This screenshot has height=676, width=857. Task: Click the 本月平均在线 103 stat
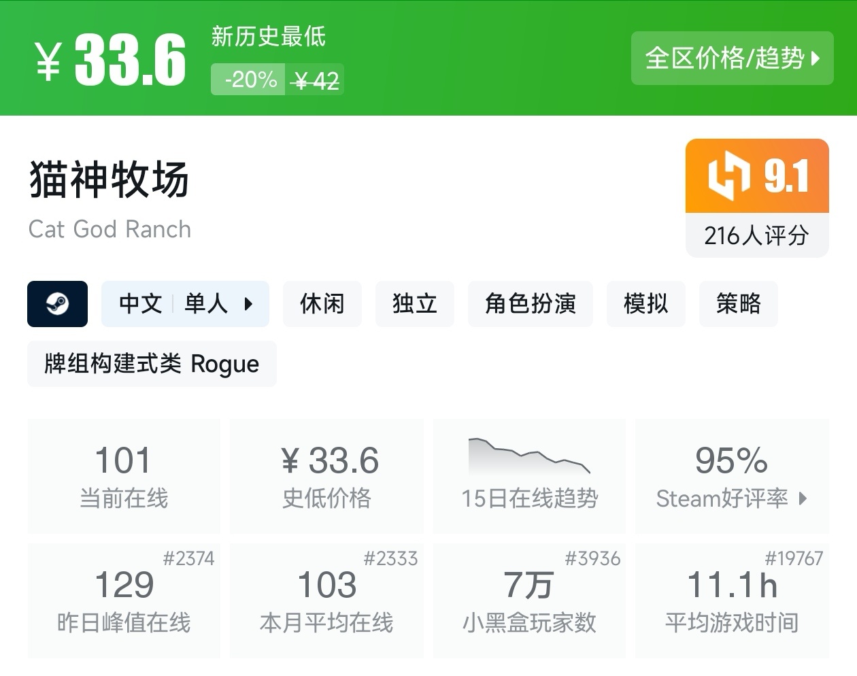pos(326,601)
